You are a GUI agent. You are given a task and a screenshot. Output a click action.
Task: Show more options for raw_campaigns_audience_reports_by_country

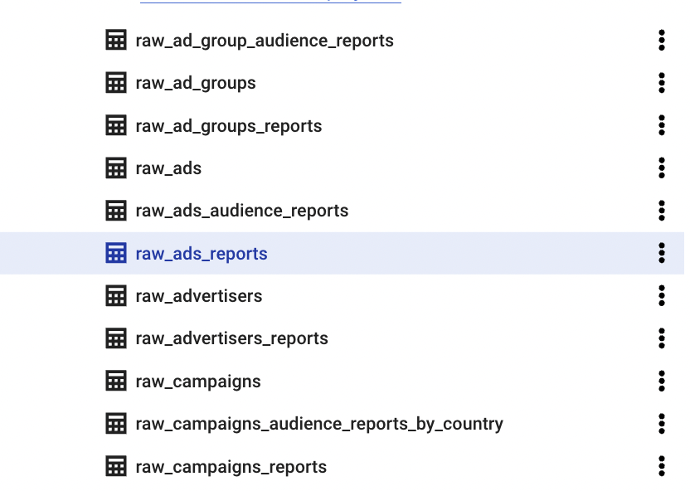(x=662, y=424)
